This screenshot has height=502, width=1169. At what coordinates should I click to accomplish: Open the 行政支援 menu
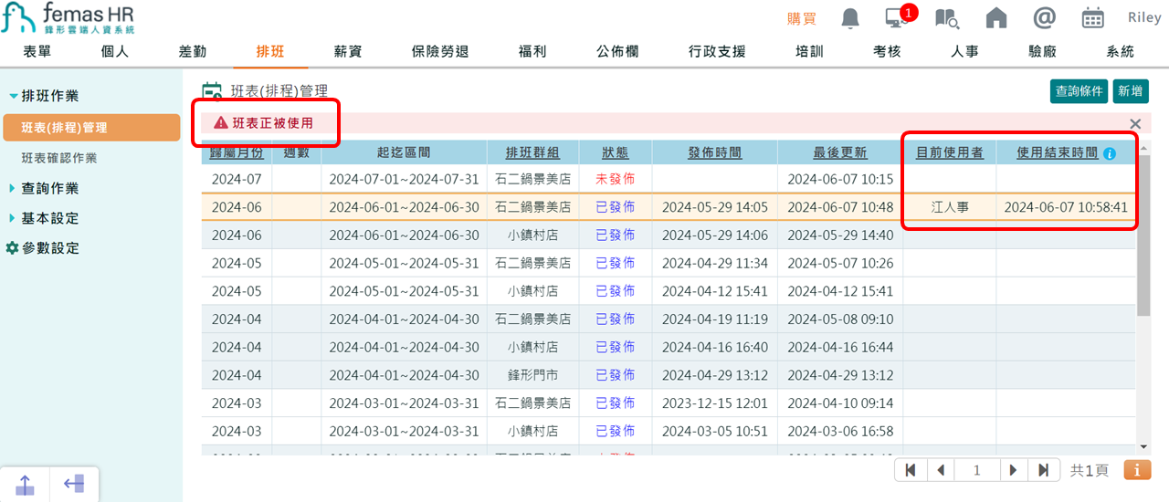point(717,51)
